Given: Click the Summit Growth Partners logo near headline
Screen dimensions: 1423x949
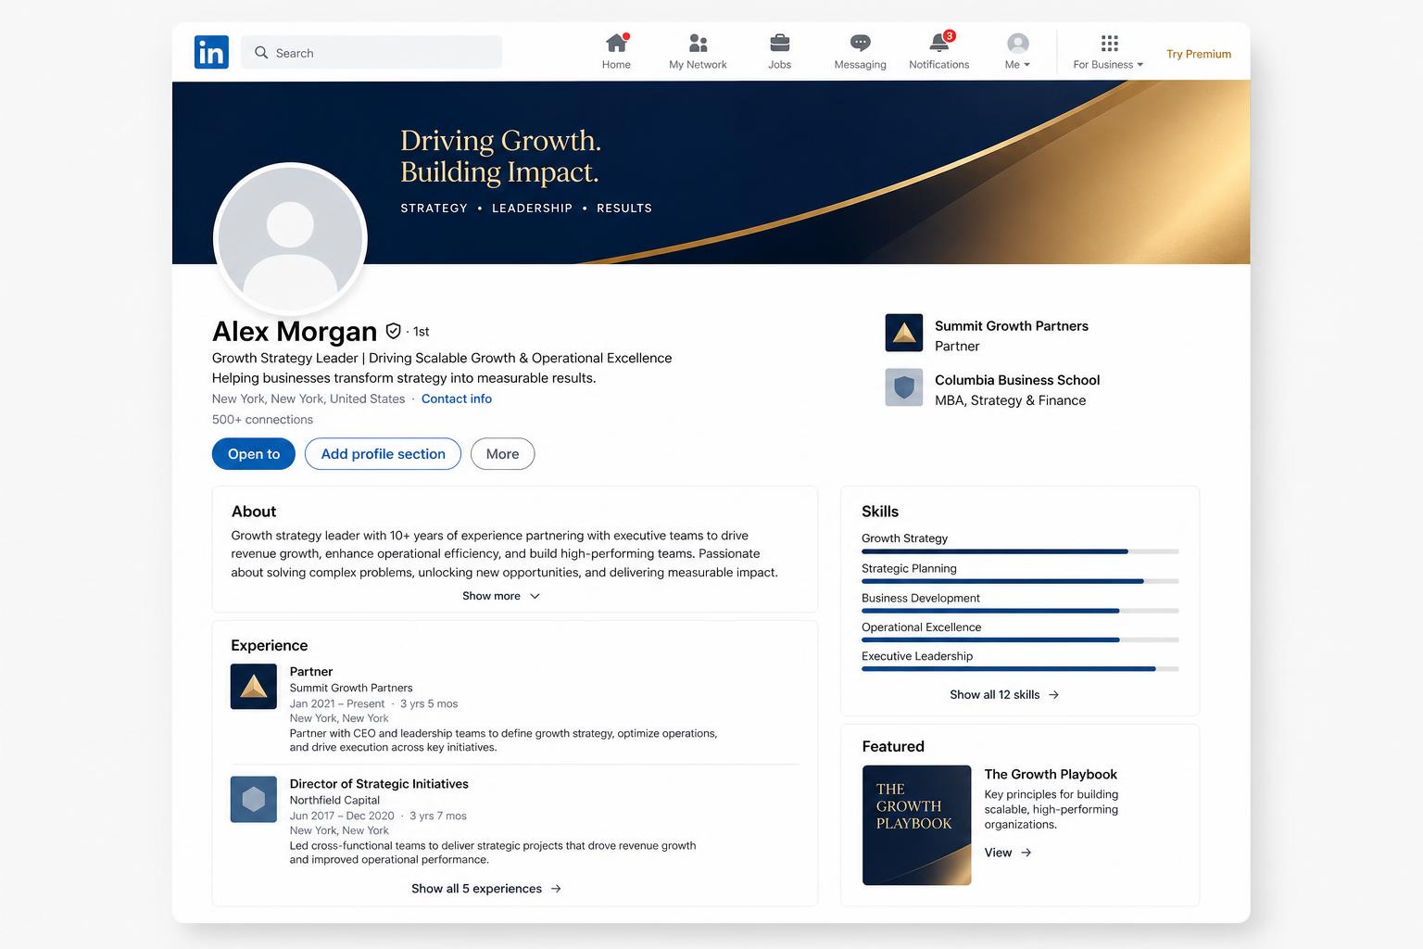Looking at the screenshot, I should tap(904, 333).
